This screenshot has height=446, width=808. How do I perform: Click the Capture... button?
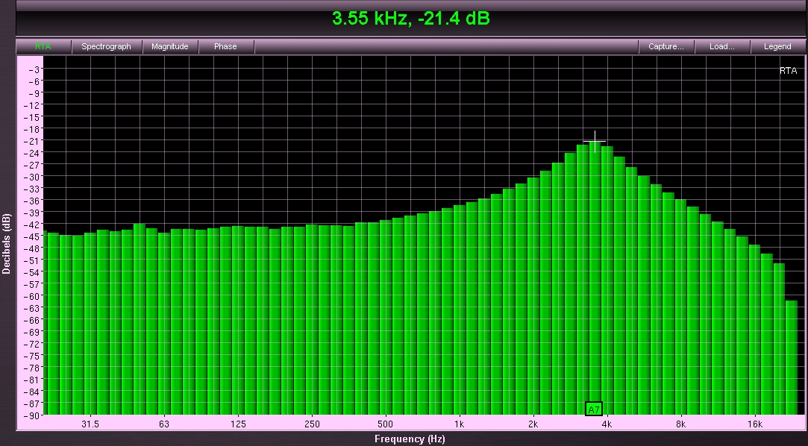coord(665,46)
